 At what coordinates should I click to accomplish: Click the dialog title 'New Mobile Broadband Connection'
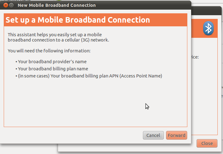point(57,5)
